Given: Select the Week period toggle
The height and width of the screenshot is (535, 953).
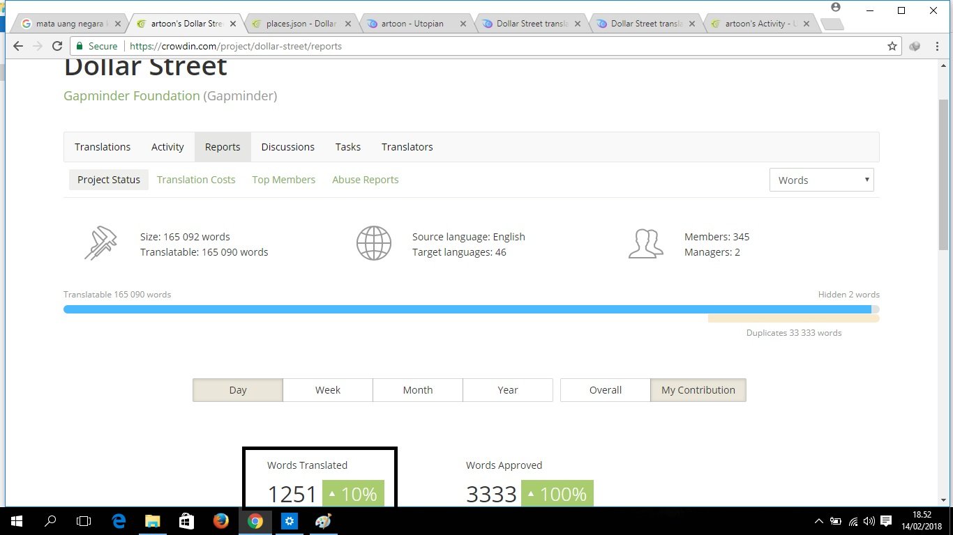Looking at the screenshot, I should pyautogui.click(x=328, y=390).
